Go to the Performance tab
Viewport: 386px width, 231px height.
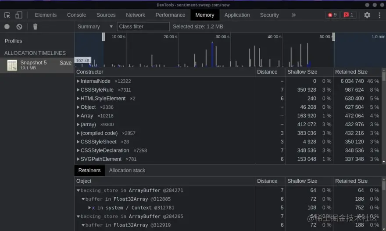pyautogui.click(x=170, y=15)
